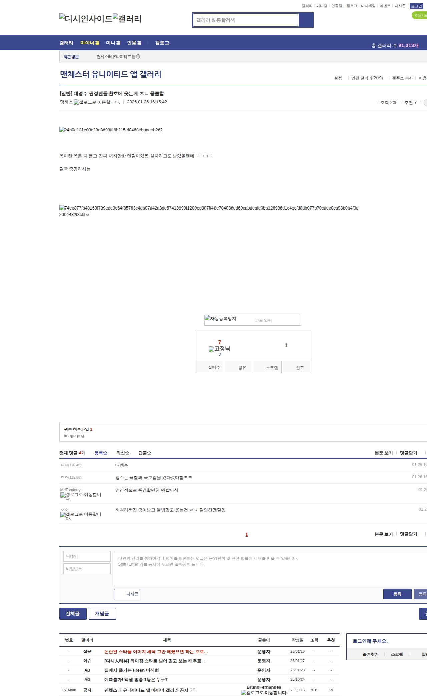Upvote the post via the red 7 count
The image size is (427, 696).
[x=220, y=342]
